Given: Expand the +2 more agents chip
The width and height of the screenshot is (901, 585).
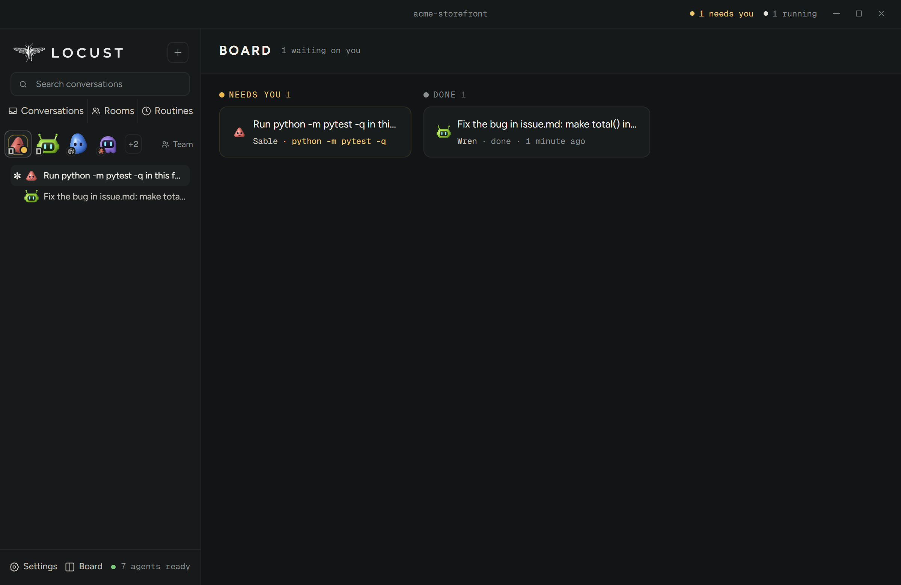Looking at the screenshot, I should (133, 144).
